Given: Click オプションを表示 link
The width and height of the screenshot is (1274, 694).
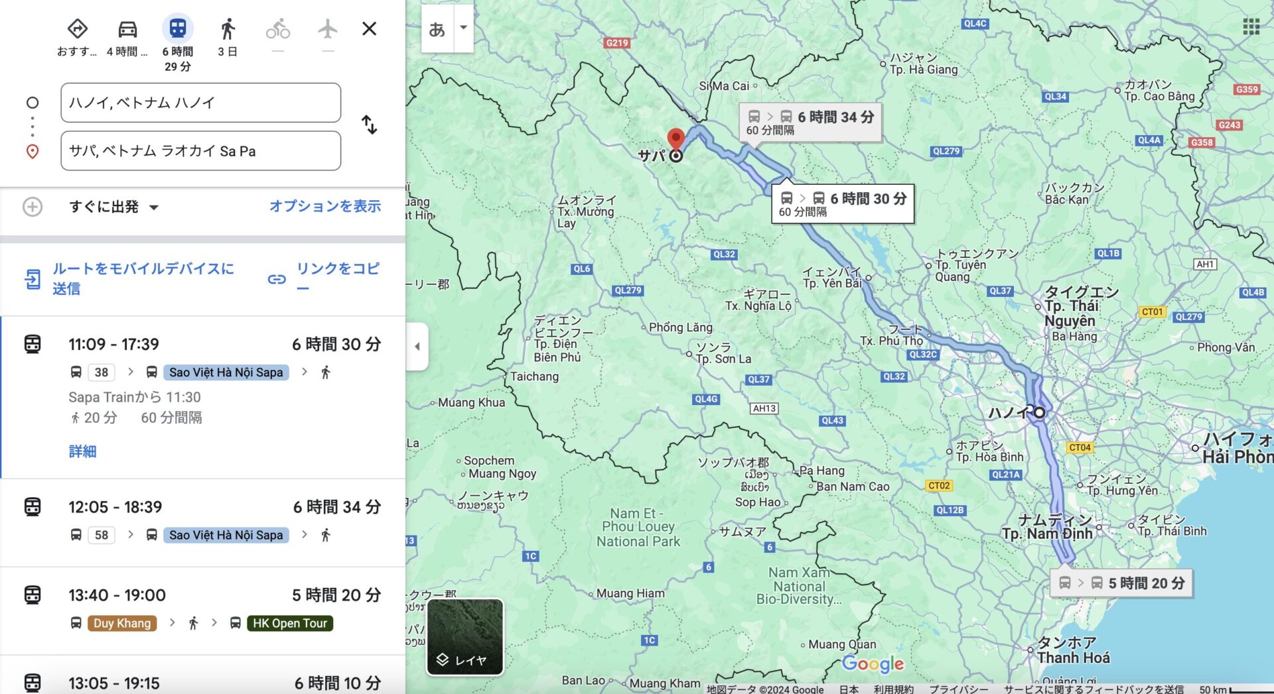Looking at the screenshot, I should coord(325,206).
